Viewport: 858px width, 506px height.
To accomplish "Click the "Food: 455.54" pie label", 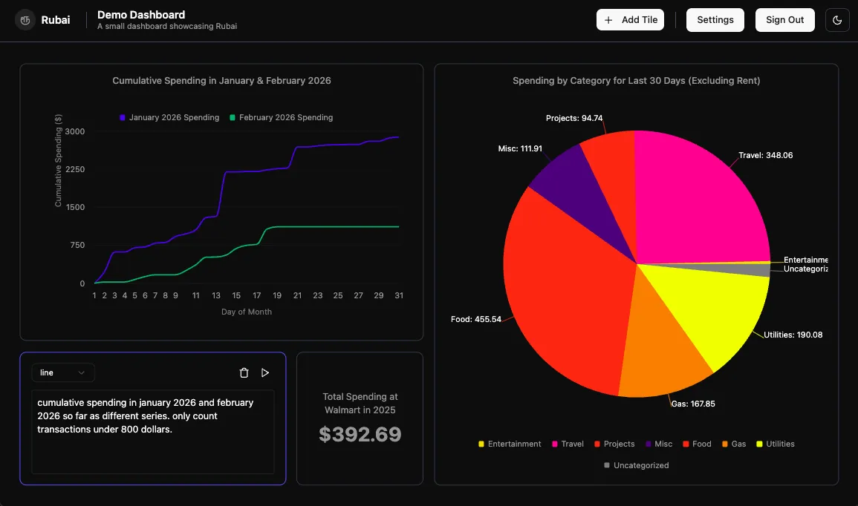I will click(476, 319).
